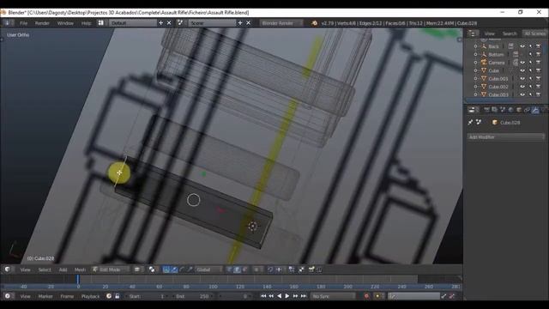Expand the Back object in outliner
The width and height of the screenshot is (549, 309).
point(475,46)
